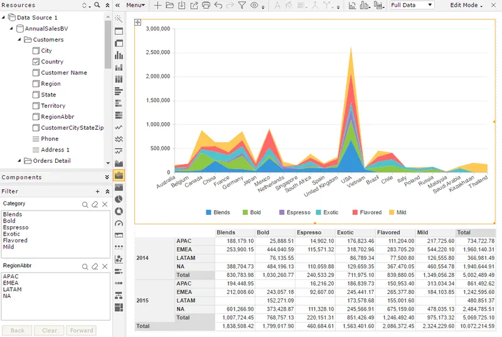Image resolution: width=502 pixels, height=337 pixels.
Task: Select the pie chart component icon
Action: (x=119, y=199)
